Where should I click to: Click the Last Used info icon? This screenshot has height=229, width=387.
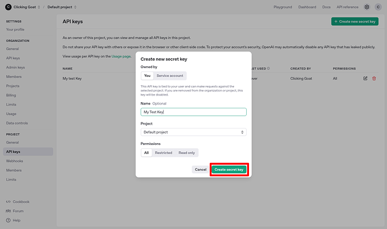(x=268, y=68)
